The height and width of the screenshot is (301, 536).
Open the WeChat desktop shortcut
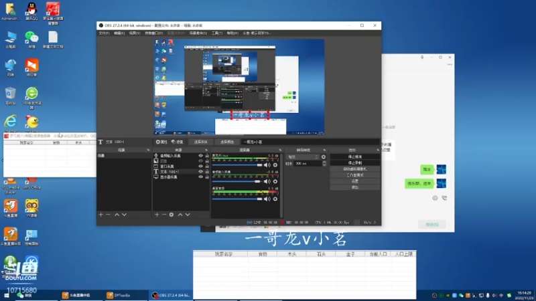[31, 39]
